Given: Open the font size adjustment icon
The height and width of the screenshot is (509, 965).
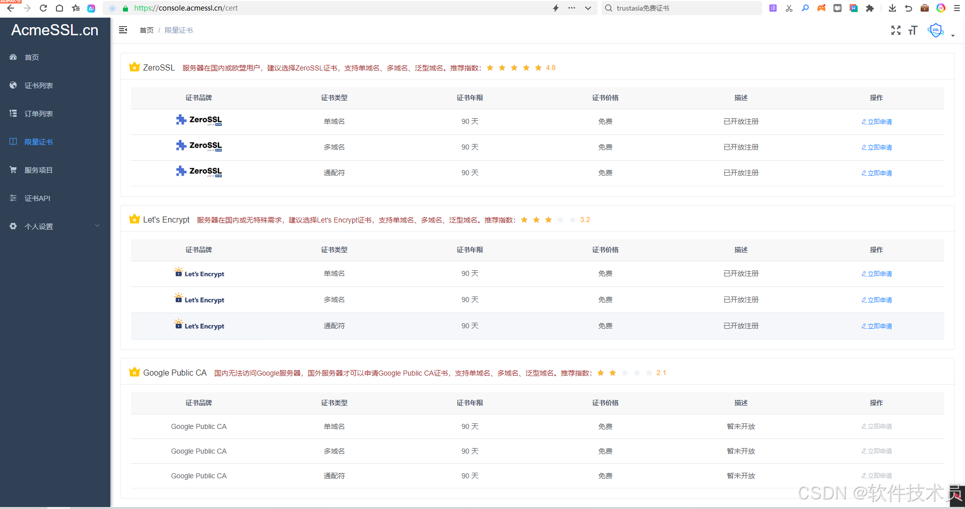Looking at the screenshot, I should point(913,30).
